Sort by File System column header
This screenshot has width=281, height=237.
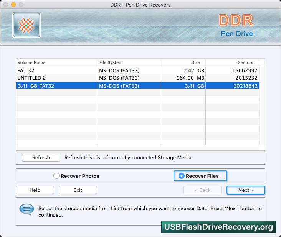tap(129, 62)
